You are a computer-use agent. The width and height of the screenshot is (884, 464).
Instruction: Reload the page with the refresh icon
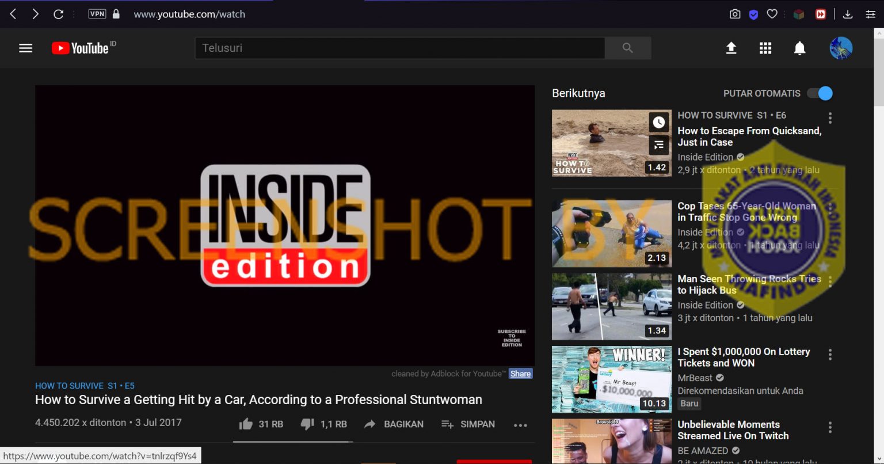(58, 14)
